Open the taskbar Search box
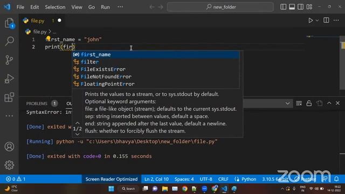The width and height of the screenshot is (345, 194). (128, 189)
